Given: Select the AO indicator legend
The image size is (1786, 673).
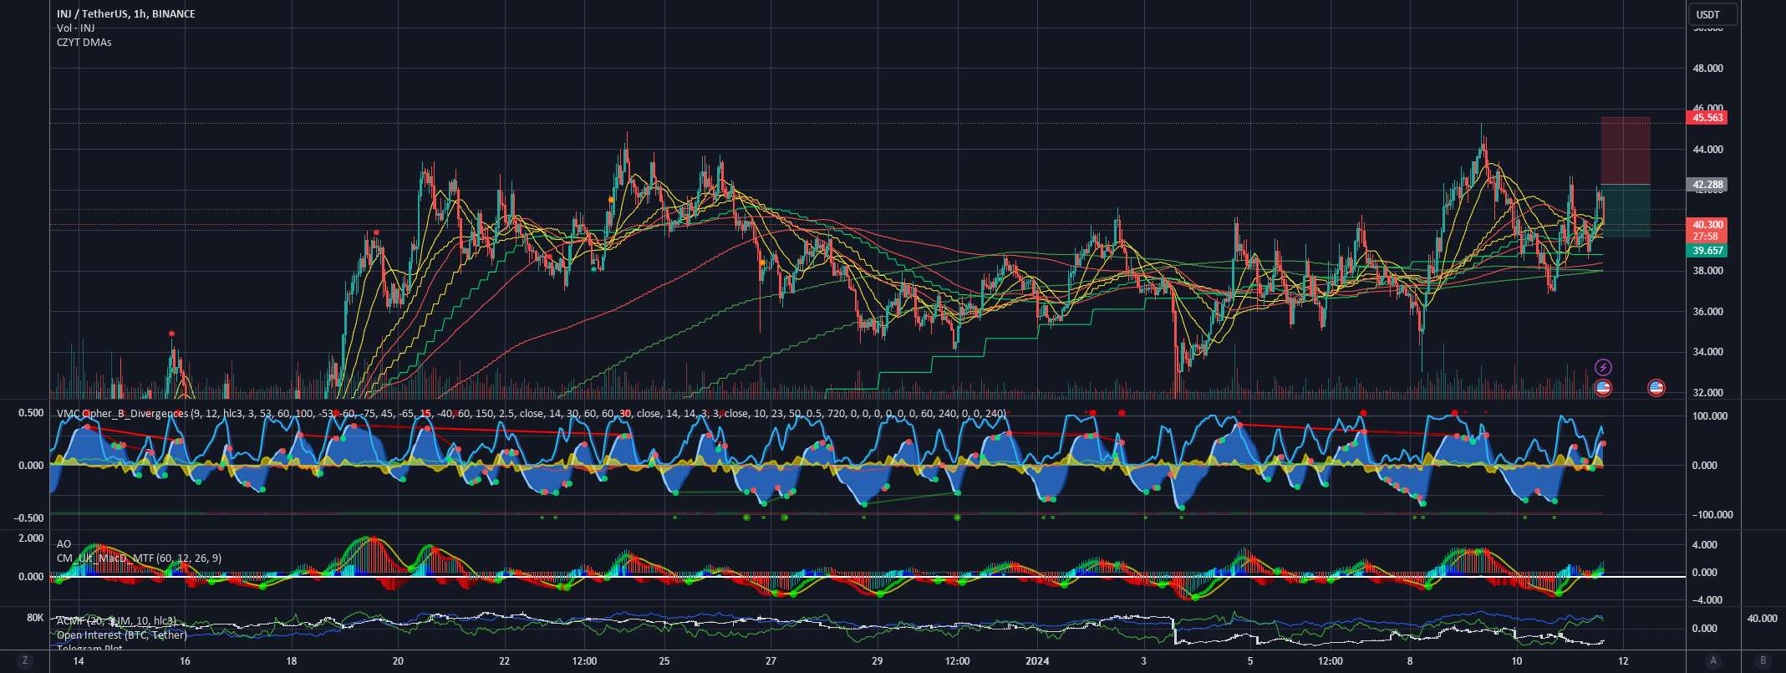Looking at the screenshot, I should pyautogui.click(x=64, y=544).
